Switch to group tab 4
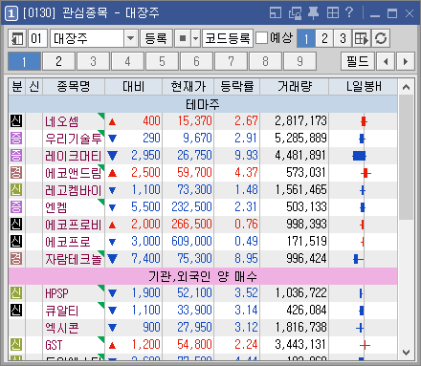The width and height of the screenshot is (421, 366). [x=128, y=61]
